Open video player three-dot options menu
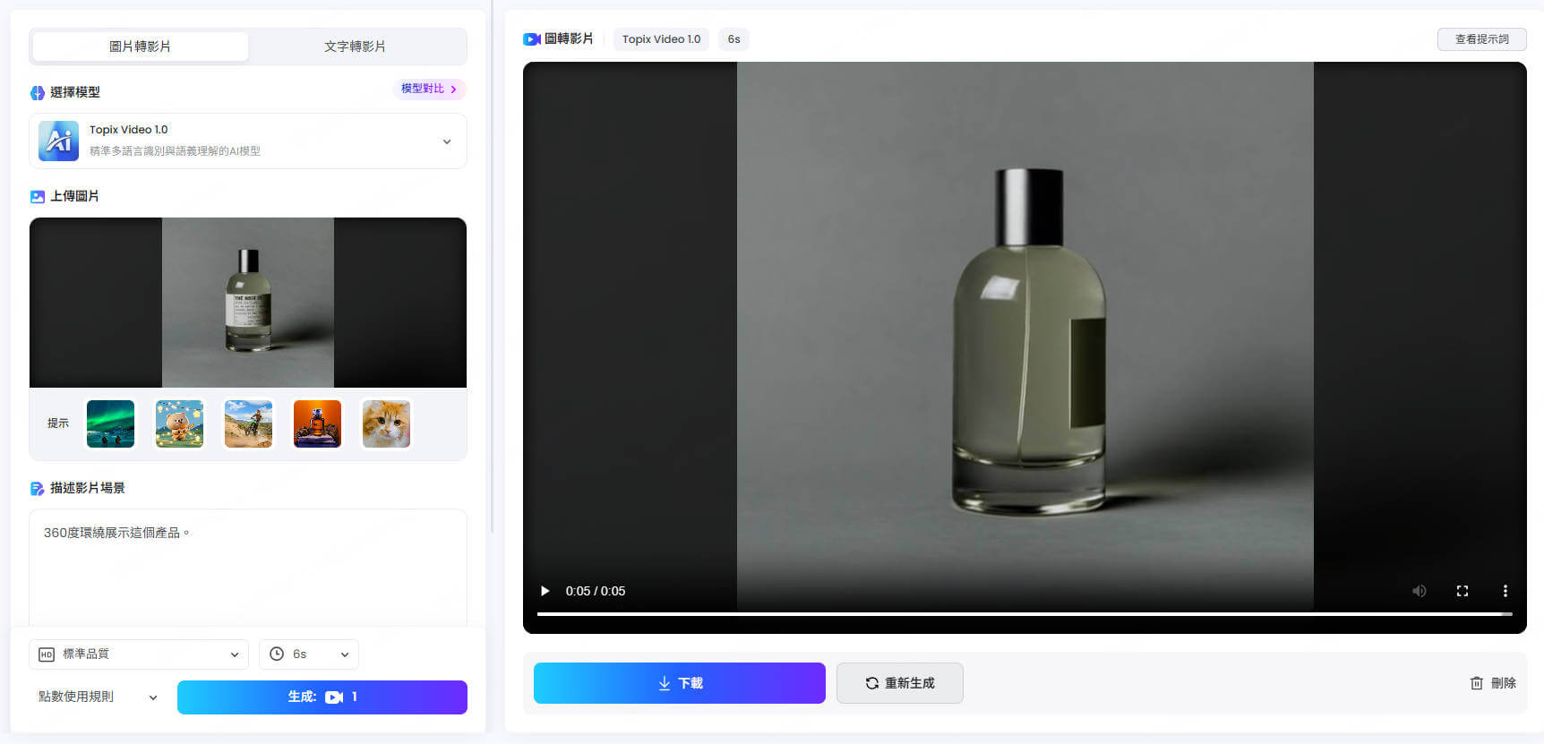 [x=1505, y=591]
